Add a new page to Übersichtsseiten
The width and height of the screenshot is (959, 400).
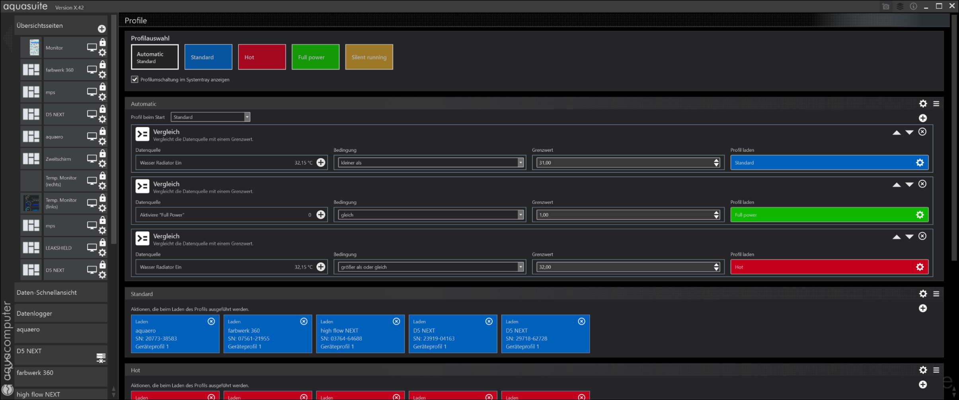(102, 29)
